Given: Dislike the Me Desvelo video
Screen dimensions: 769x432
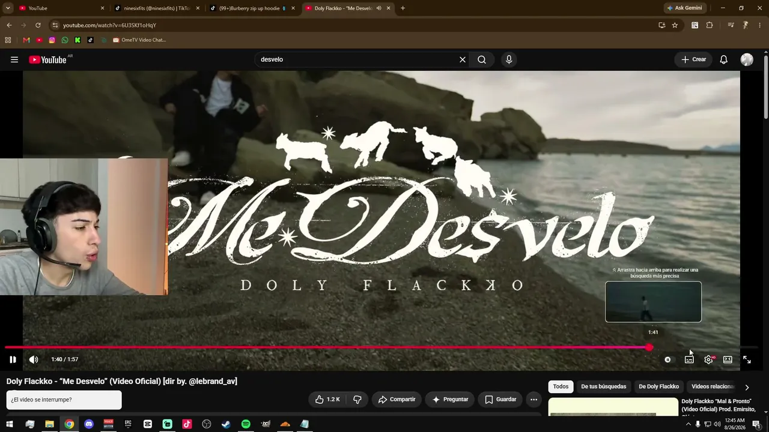Looking at the screenshot, I should (357, 400).
